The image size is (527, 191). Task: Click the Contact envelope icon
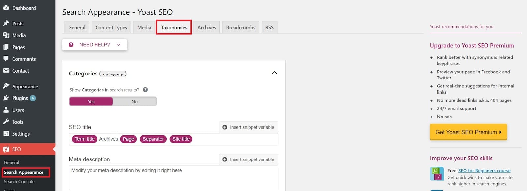coord(6,71)
